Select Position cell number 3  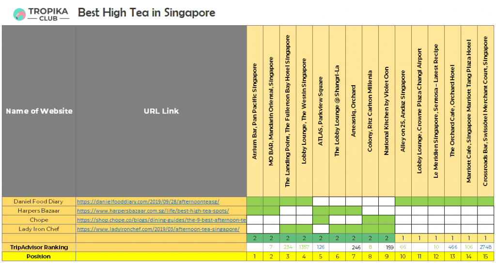click(x=288, y=256)
